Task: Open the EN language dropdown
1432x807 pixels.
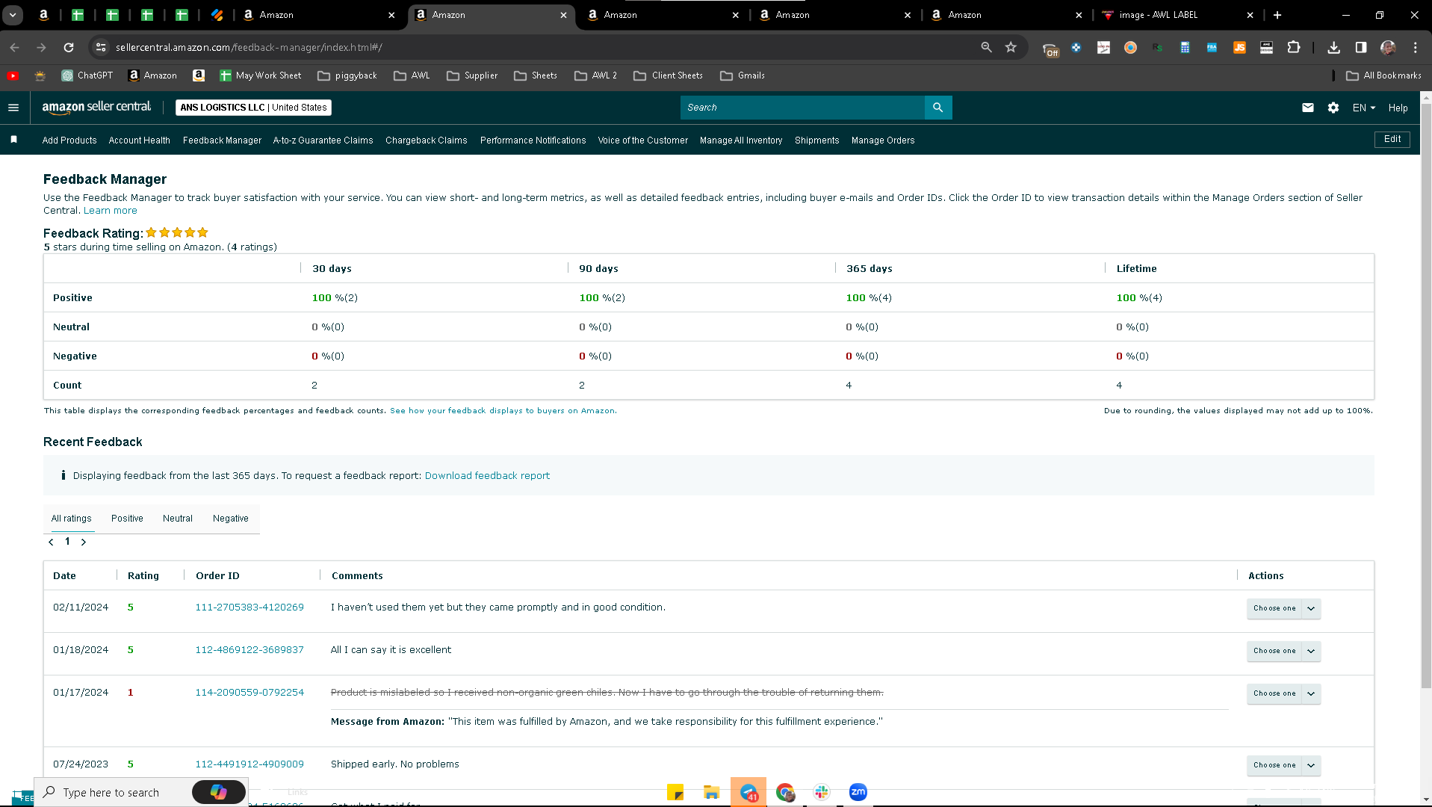Action: pyautogui.click(x=1364, y=108)
